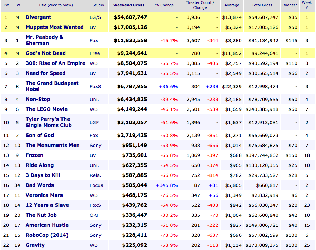View the Son of God title page

click(x=40, y=136)
